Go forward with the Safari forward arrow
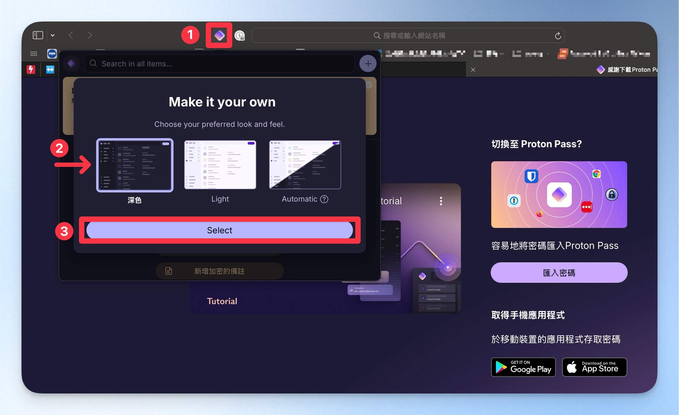Screen dimensions: 679x415 click(x=89, y=35)
